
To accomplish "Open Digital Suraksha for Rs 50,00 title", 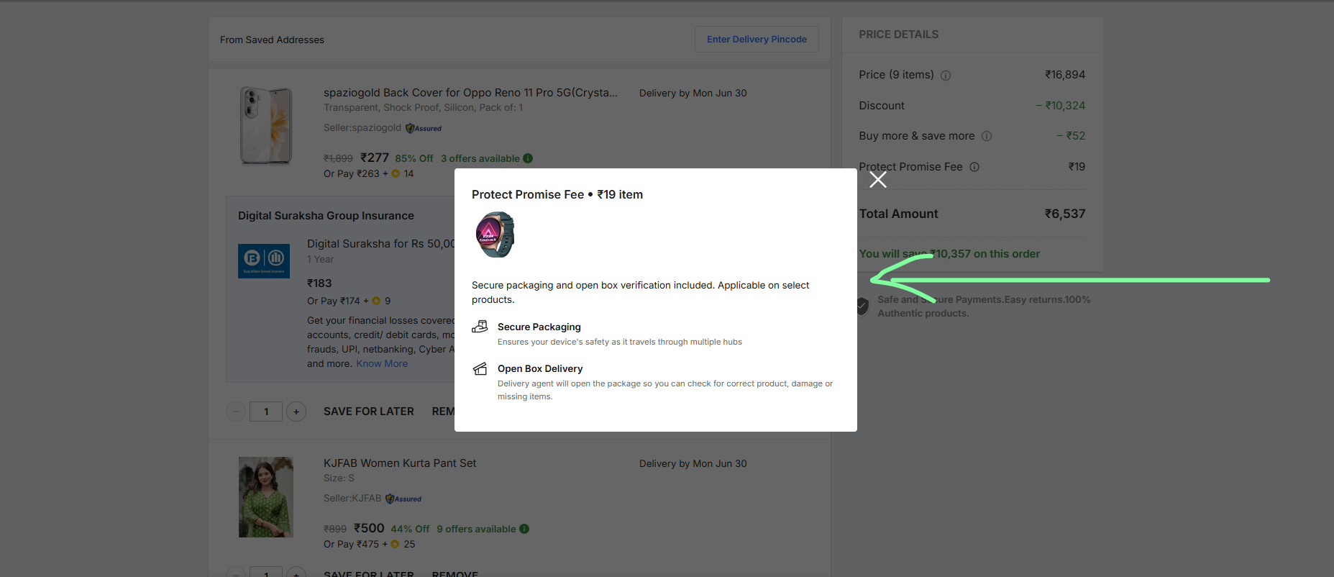I will [380, 244].
